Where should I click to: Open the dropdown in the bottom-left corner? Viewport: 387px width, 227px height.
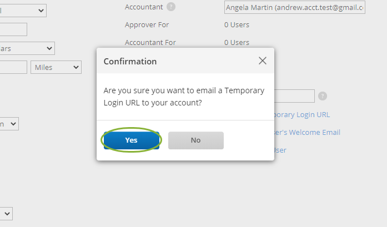pos(6,213)
